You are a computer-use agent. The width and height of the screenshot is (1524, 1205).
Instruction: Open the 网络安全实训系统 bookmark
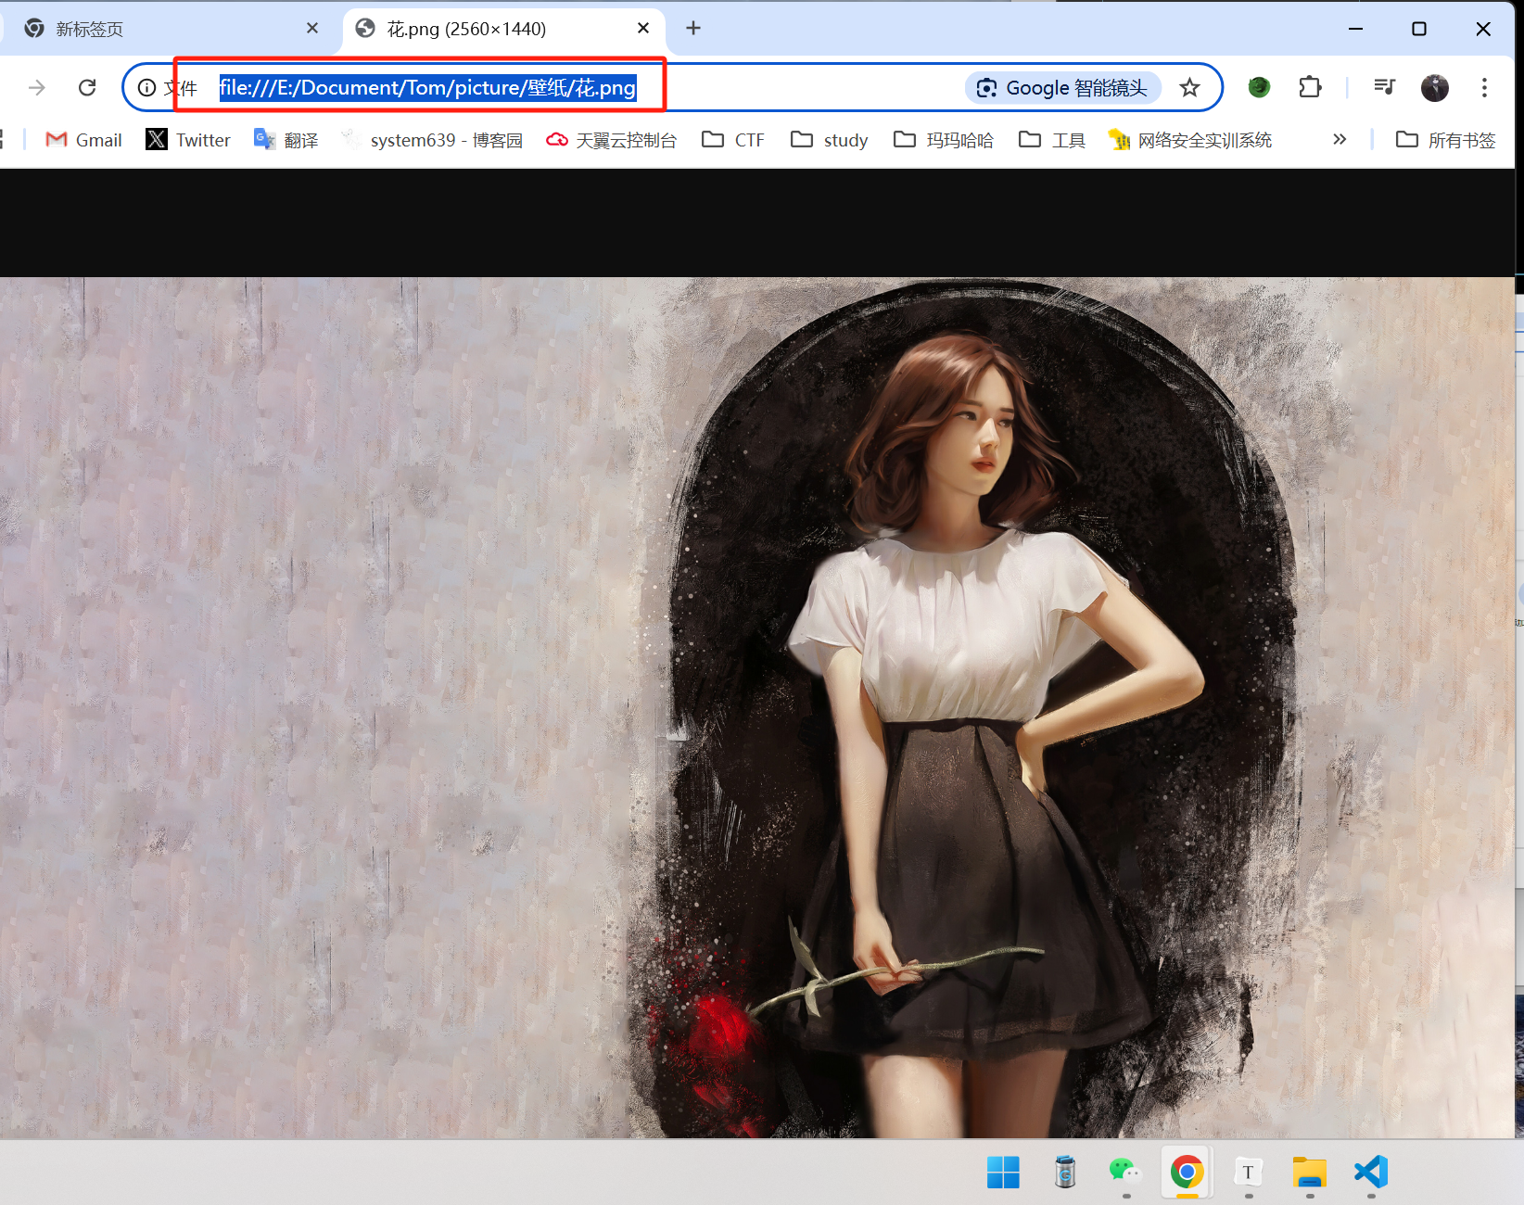pos(1190,140)
